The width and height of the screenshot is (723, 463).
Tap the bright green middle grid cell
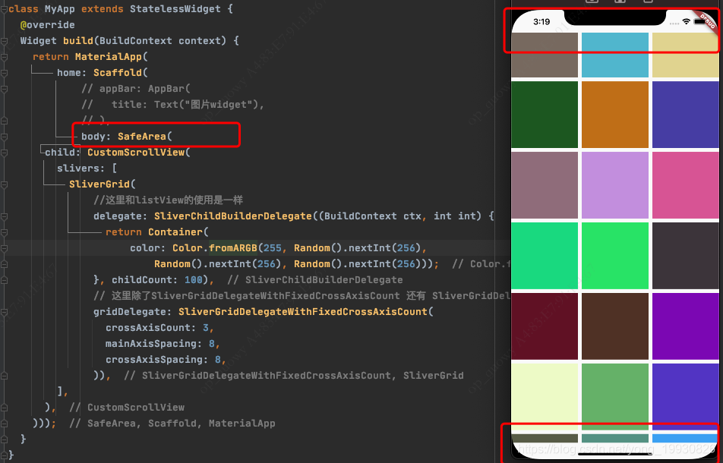point(614,256)
